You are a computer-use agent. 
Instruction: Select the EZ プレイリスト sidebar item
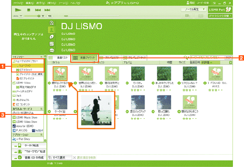(x=25, y=79)
